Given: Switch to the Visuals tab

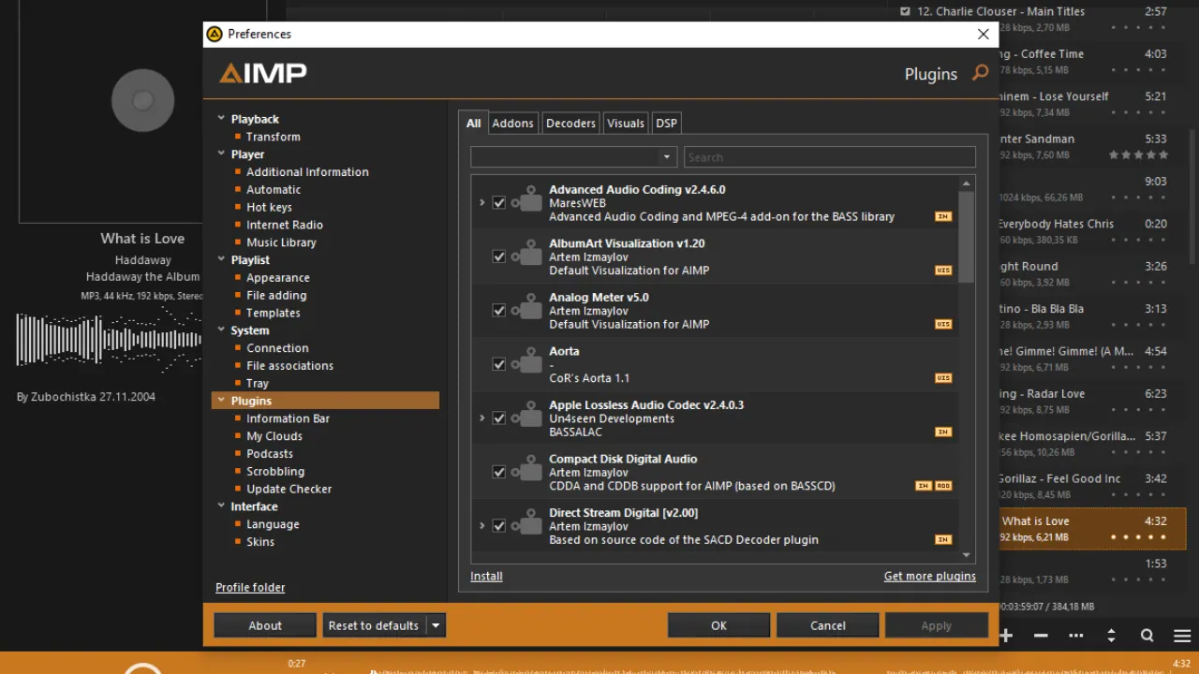Looking at the screenshot, I should [625, 123].
